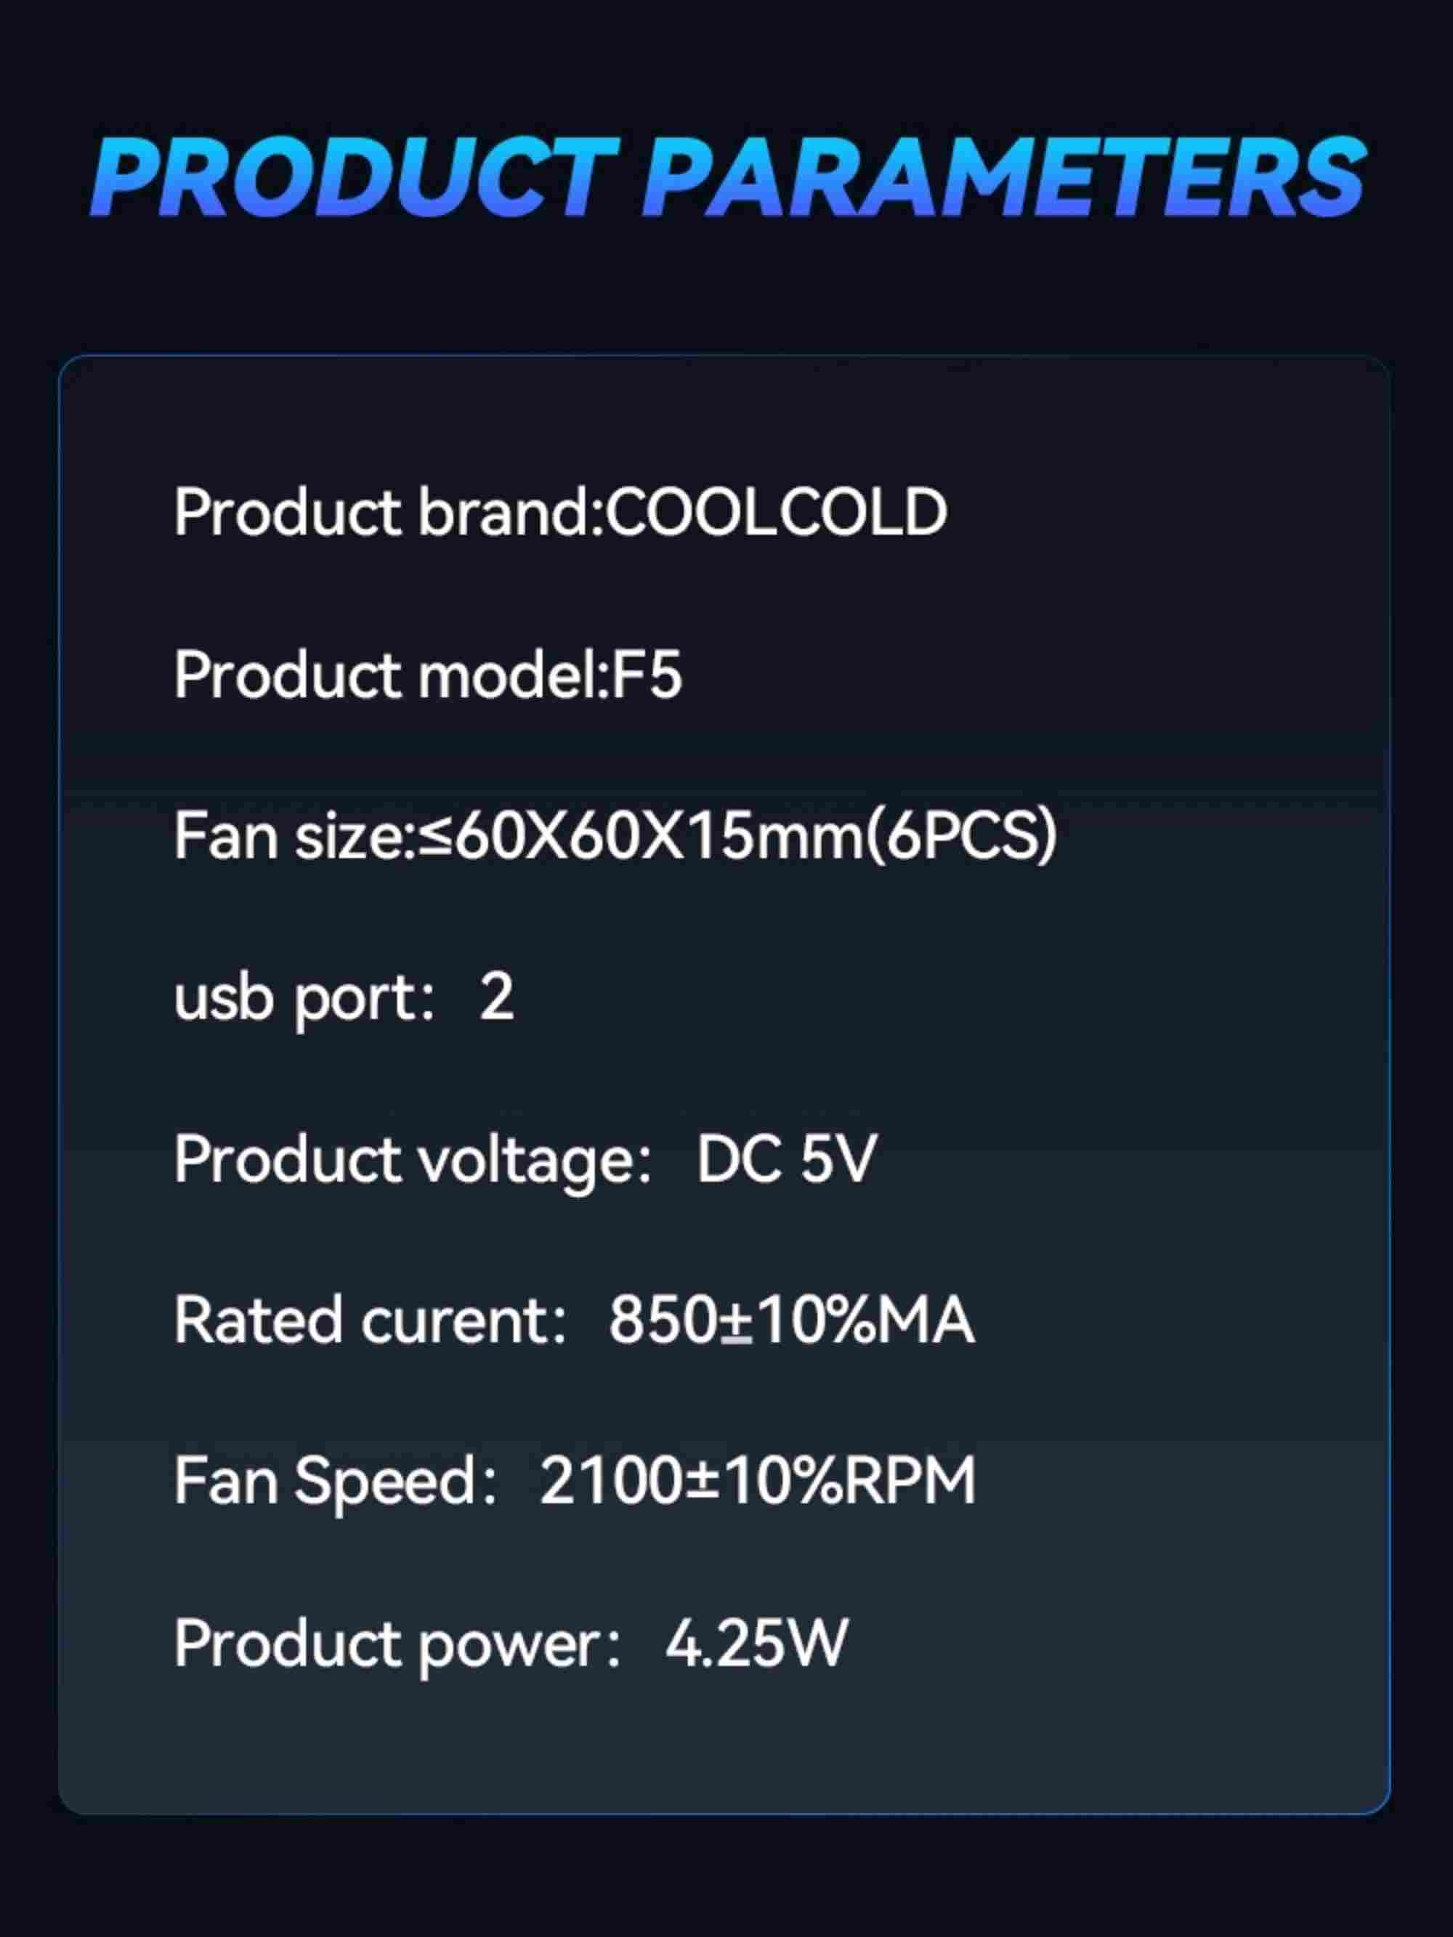Select the Fan Speed 2100±10%RPM line

[x=575, y=1482]
